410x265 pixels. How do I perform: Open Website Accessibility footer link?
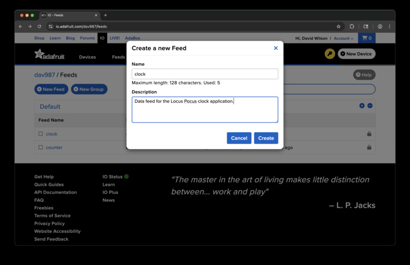57,231
